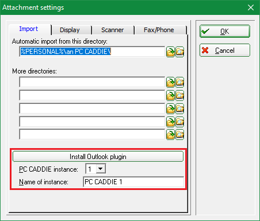Click folder-search icon of fifth More directories row
260x221 pixels.
pyautogui.click(x=179, y=134)
